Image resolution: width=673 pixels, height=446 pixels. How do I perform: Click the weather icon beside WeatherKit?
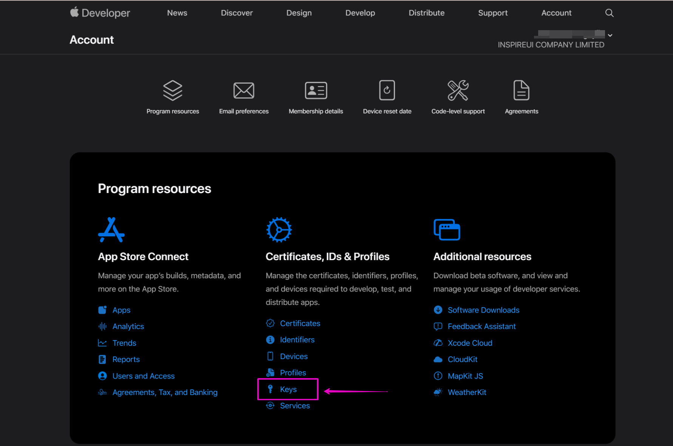pyautogui.click(x=438, y=392)
